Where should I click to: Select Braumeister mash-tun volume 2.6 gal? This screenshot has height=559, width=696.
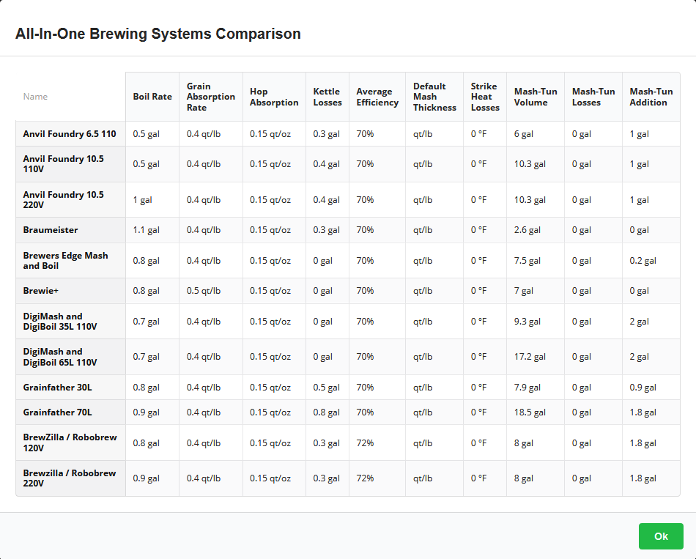(527, 230)
